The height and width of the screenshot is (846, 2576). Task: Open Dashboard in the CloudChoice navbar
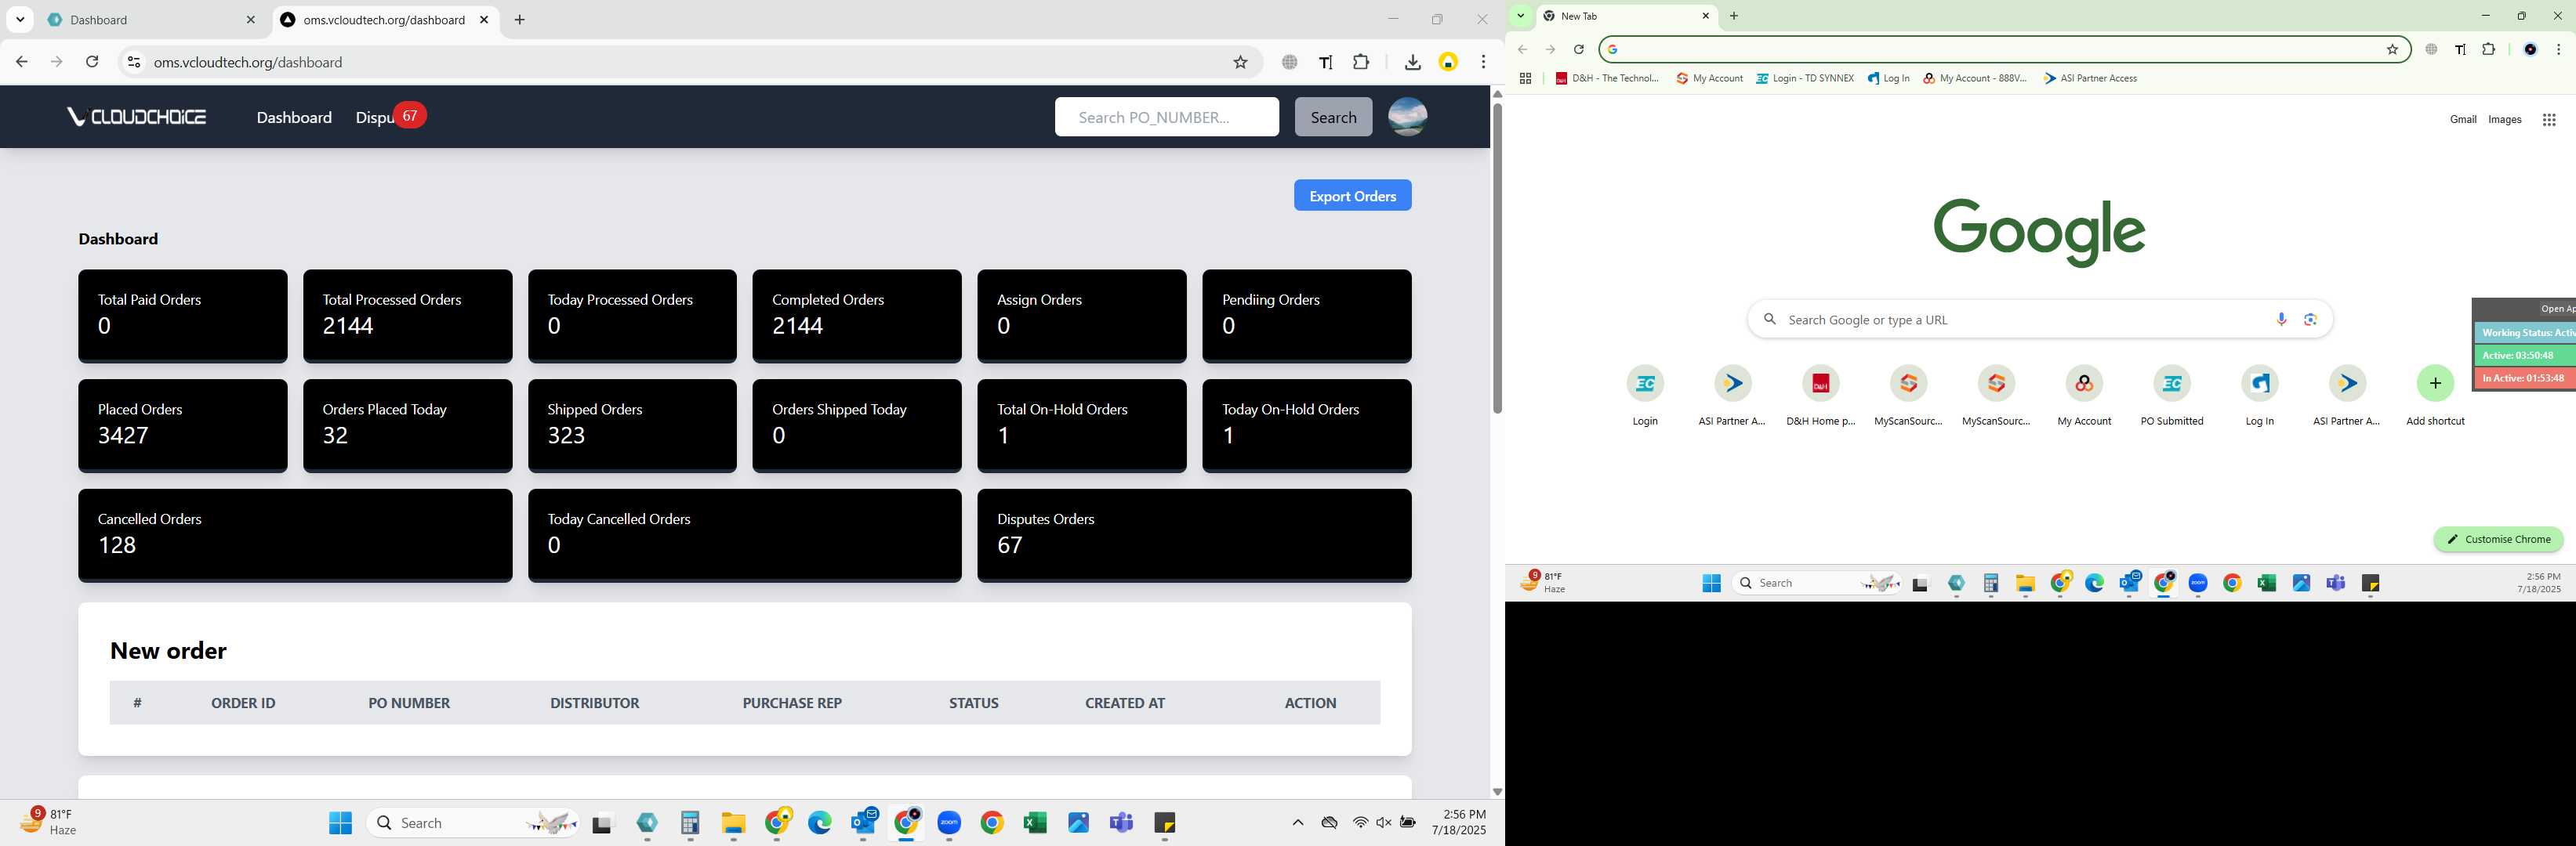click(294, 117)
